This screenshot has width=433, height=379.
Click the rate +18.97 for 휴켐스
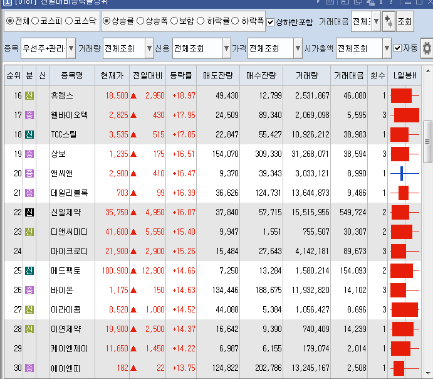point(184,95)
